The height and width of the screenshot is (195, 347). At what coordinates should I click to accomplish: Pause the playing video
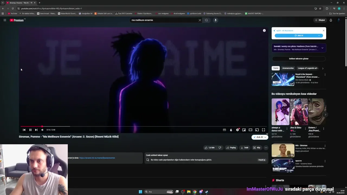click(30, 130)
